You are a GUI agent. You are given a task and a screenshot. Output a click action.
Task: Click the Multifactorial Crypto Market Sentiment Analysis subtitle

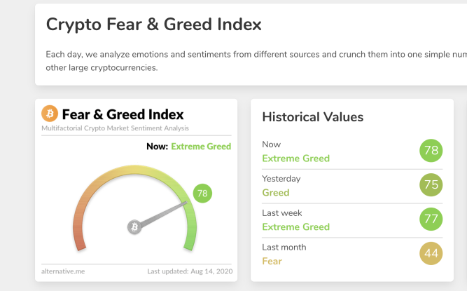115,128
